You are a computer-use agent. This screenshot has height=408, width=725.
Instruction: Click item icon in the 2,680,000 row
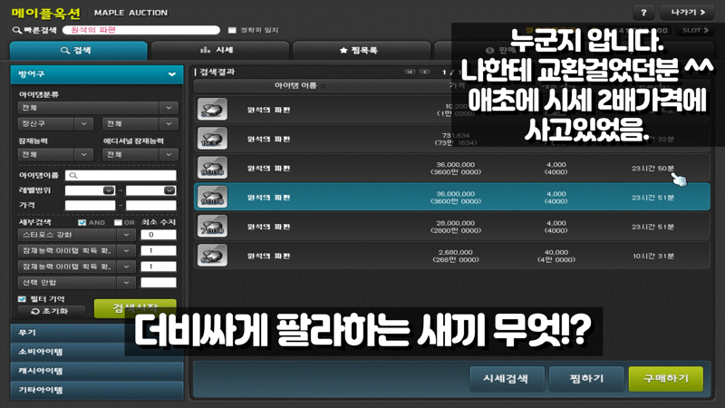[212, 256]
